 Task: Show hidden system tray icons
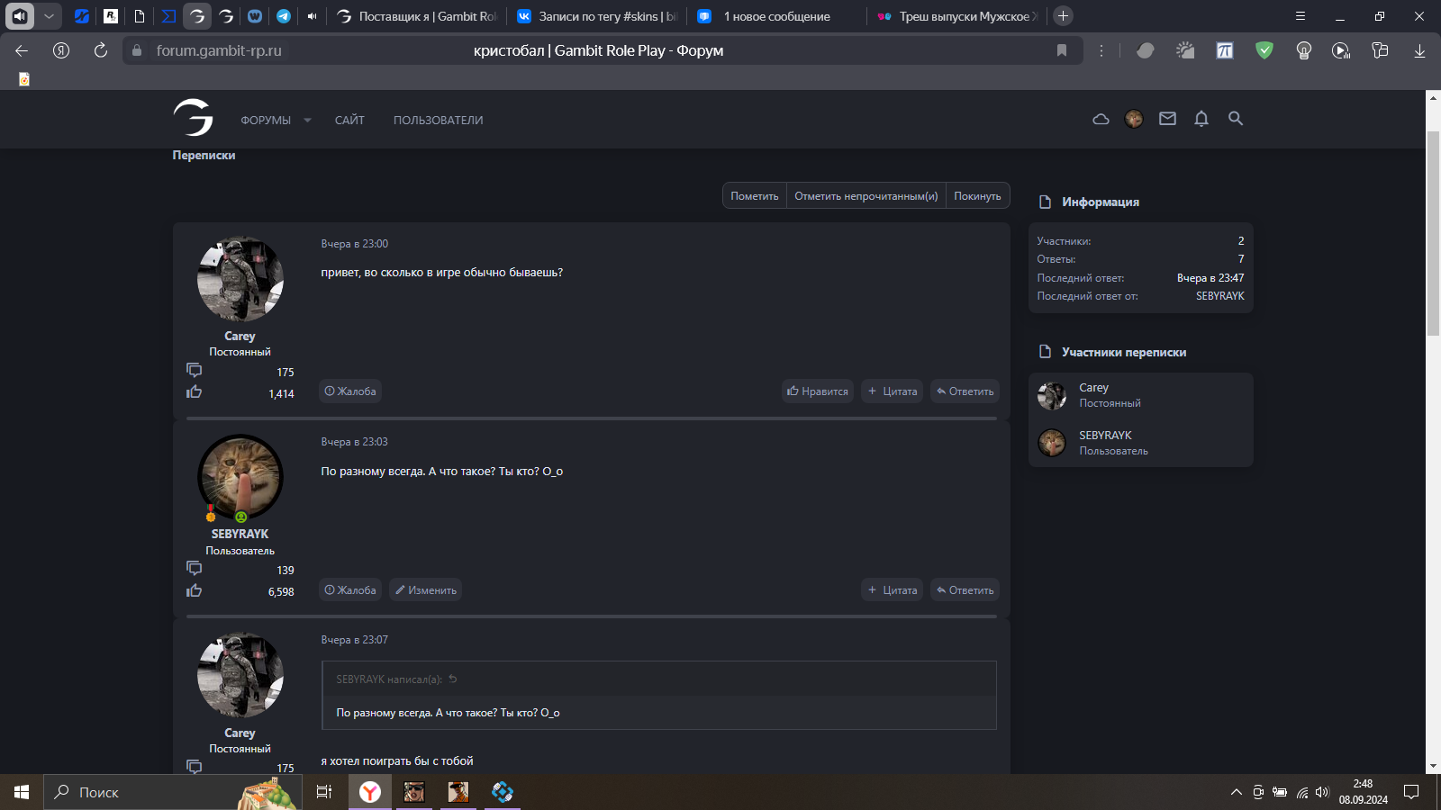[1236, 792]
